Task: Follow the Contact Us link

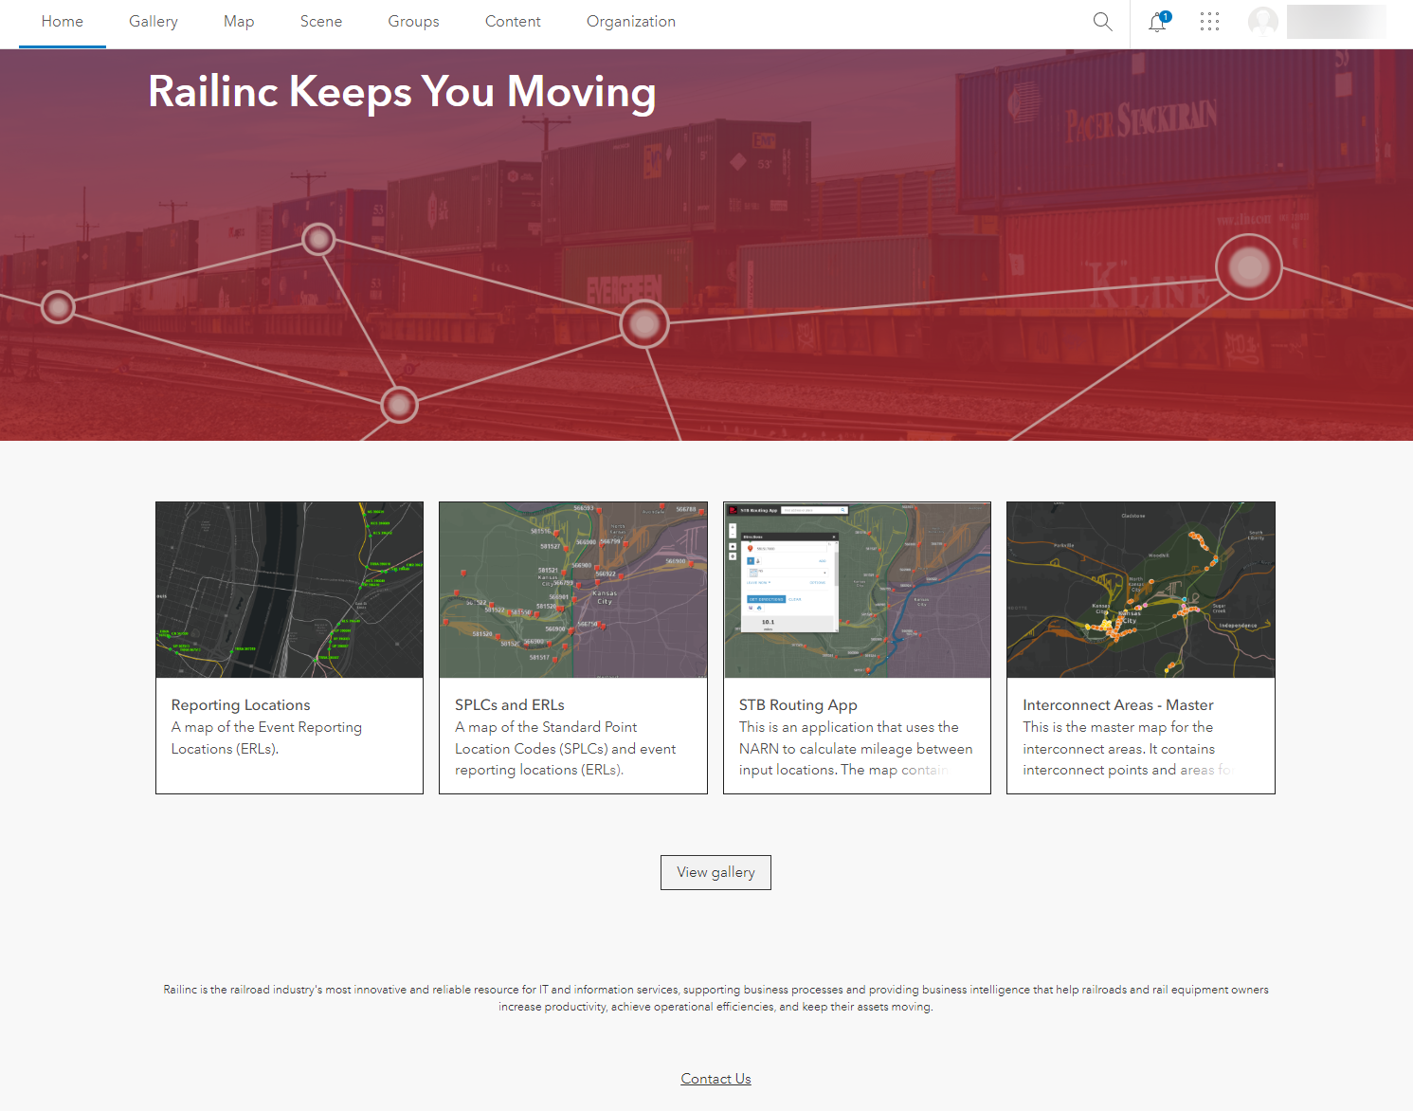Action: (x=716, y=1079)
